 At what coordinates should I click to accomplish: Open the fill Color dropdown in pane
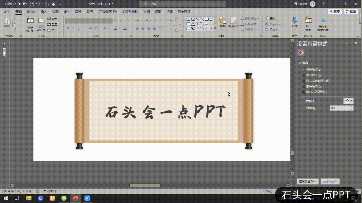click(348, 101)
